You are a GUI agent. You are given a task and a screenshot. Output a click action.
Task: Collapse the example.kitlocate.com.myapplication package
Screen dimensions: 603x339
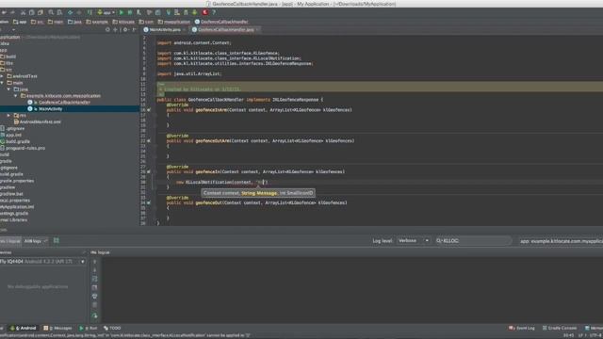coord(16,96)
